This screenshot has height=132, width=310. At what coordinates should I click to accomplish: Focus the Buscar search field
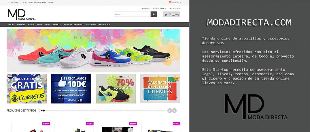click(x=132, y=14)
